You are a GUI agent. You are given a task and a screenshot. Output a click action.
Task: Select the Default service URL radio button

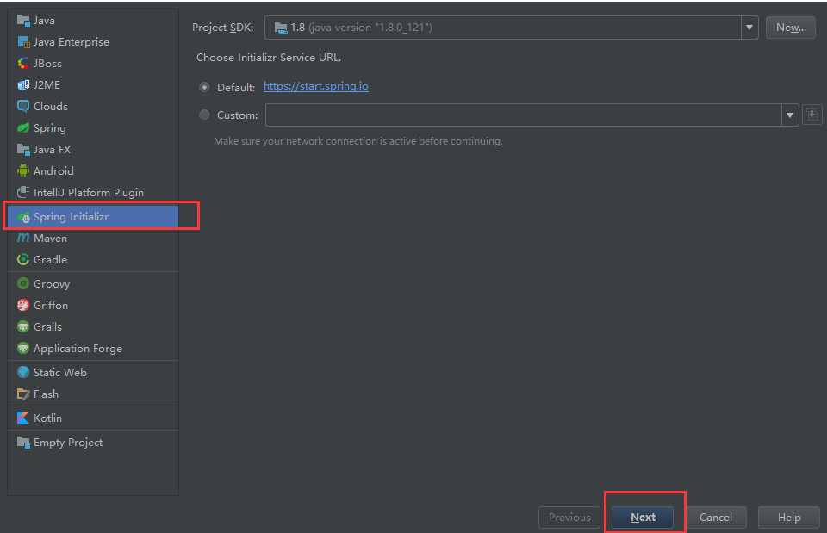[204, 87]
